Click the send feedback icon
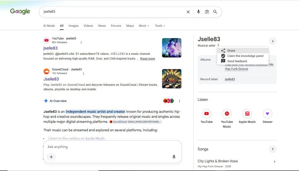299x171 pixels. coord(223,61)
